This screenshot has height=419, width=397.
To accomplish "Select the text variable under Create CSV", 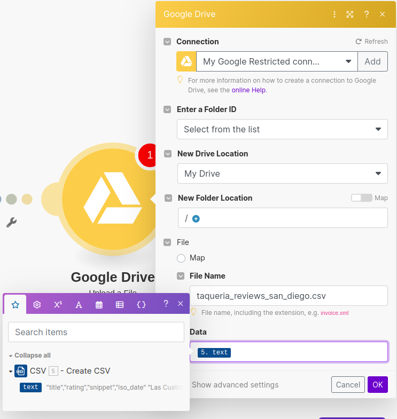I will pos(30,387).
